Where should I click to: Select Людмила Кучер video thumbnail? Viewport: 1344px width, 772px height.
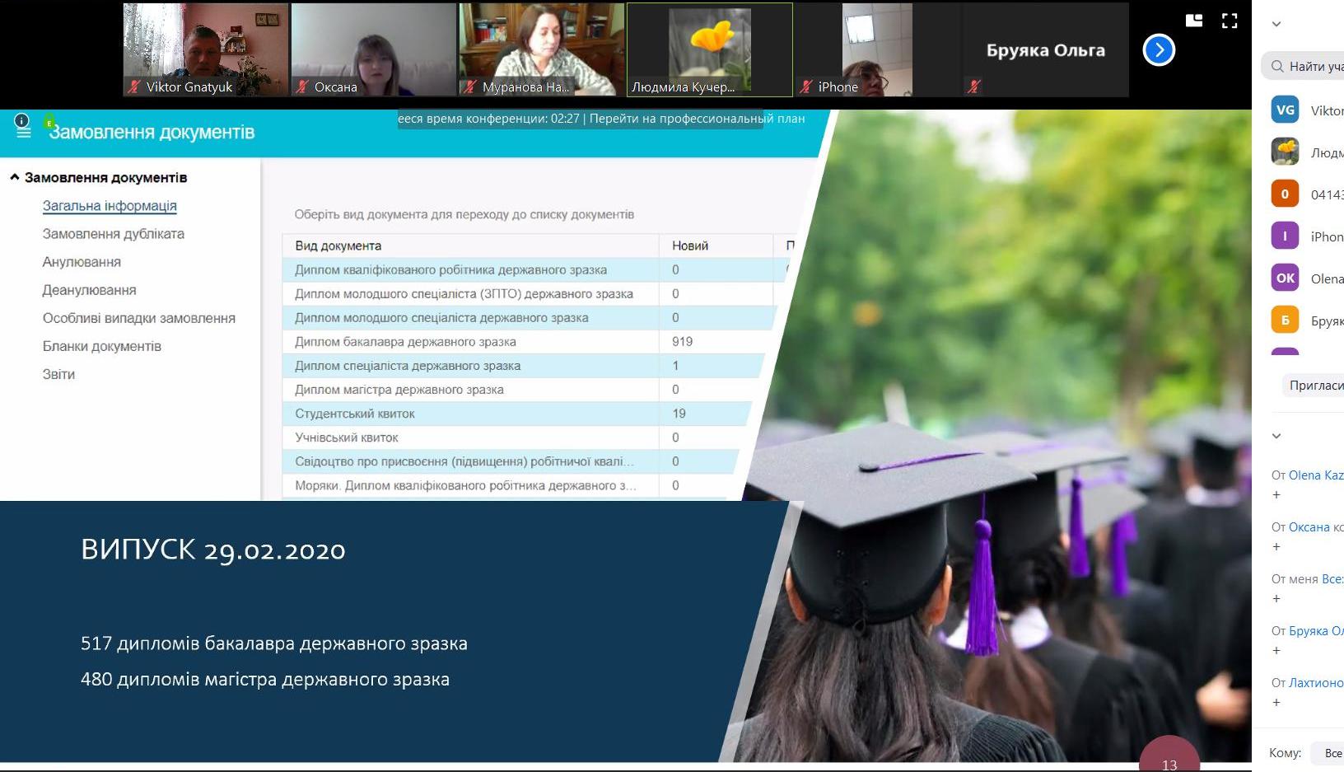tap(709, 49)
